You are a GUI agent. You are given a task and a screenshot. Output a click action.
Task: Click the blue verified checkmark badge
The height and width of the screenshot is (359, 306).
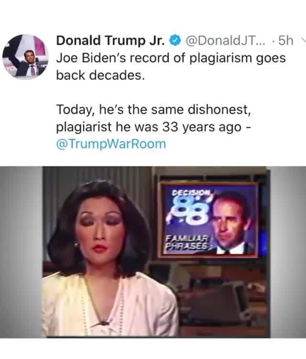pos(175,41)
